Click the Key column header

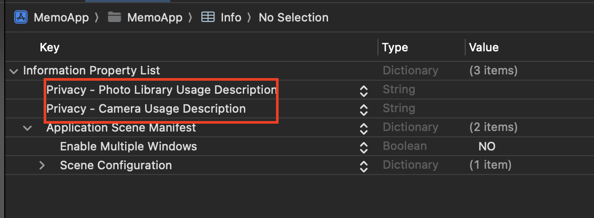(x=49, y=47)
